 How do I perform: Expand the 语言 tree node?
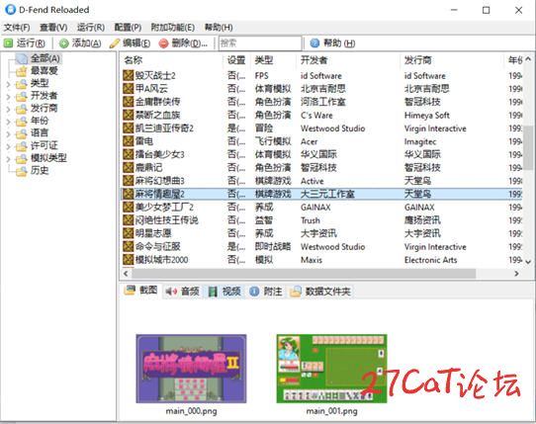(9, 133)
